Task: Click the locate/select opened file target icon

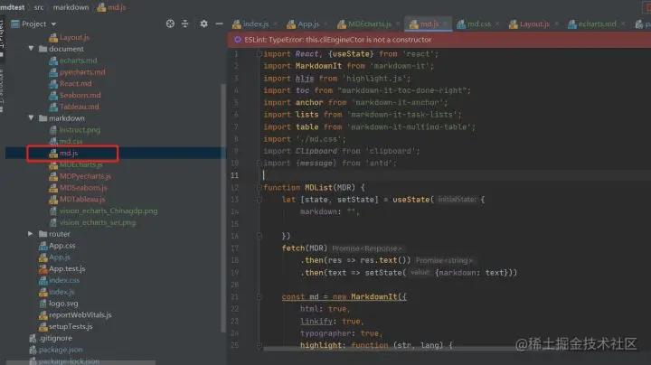Action: click(170, 24)
